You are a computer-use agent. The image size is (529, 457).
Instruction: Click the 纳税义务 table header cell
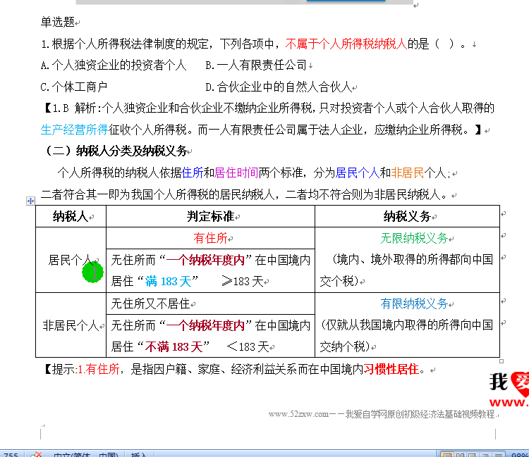point(407,216)
